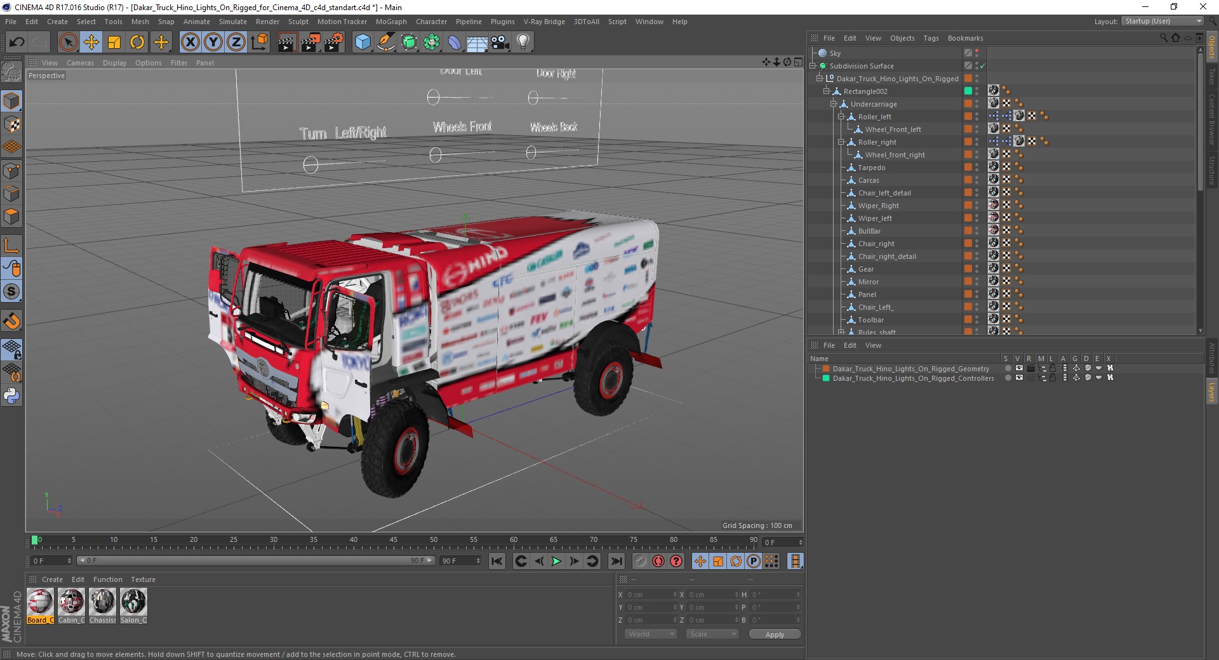Click the Array/MoGraph green flower icon
Screen dimensions: 1219x660
[432, 43]
